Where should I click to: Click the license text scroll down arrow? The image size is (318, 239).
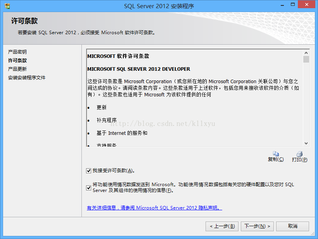(306, 143)
